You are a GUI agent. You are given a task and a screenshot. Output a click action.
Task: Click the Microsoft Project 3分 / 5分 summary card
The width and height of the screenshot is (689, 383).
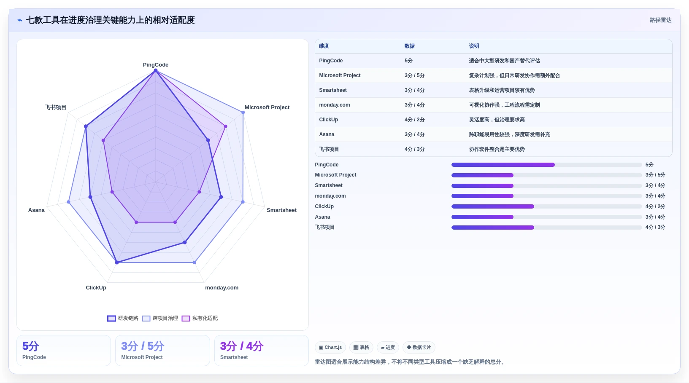tap(162, 351)
